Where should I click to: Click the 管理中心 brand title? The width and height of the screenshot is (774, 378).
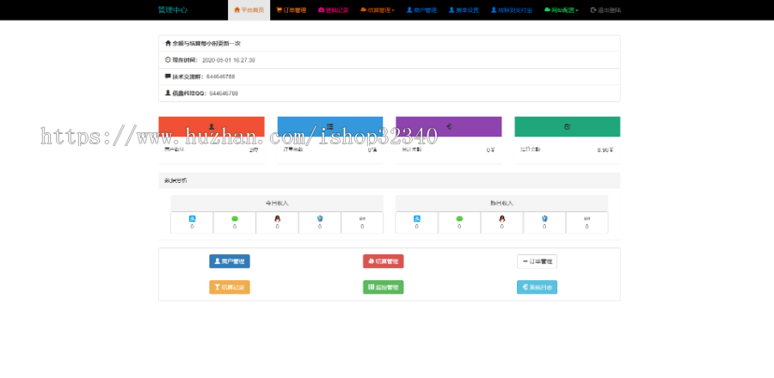coord(173,9)
